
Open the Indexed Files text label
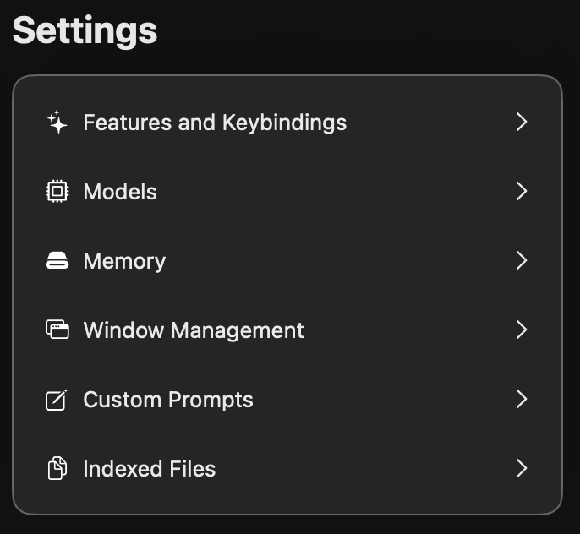point(150,469)
